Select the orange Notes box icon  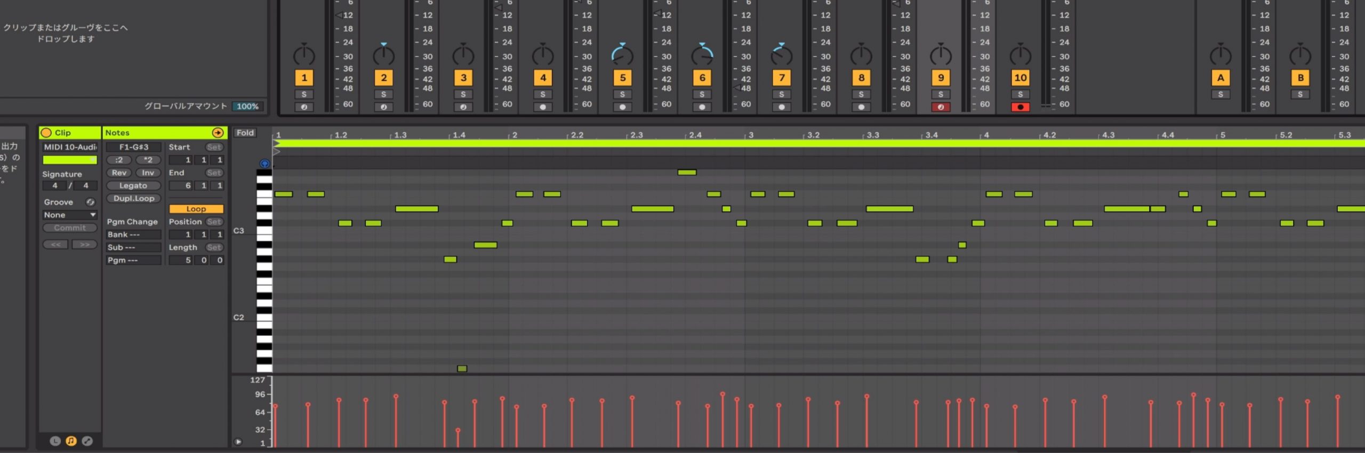pyautogui.click(x=71, y=441)
